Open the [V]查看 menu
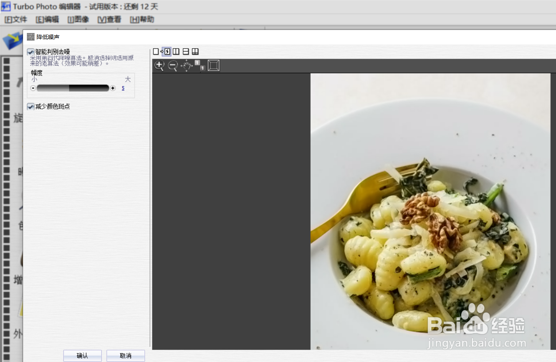Screen dimensions: 556x362 [109, 20]
